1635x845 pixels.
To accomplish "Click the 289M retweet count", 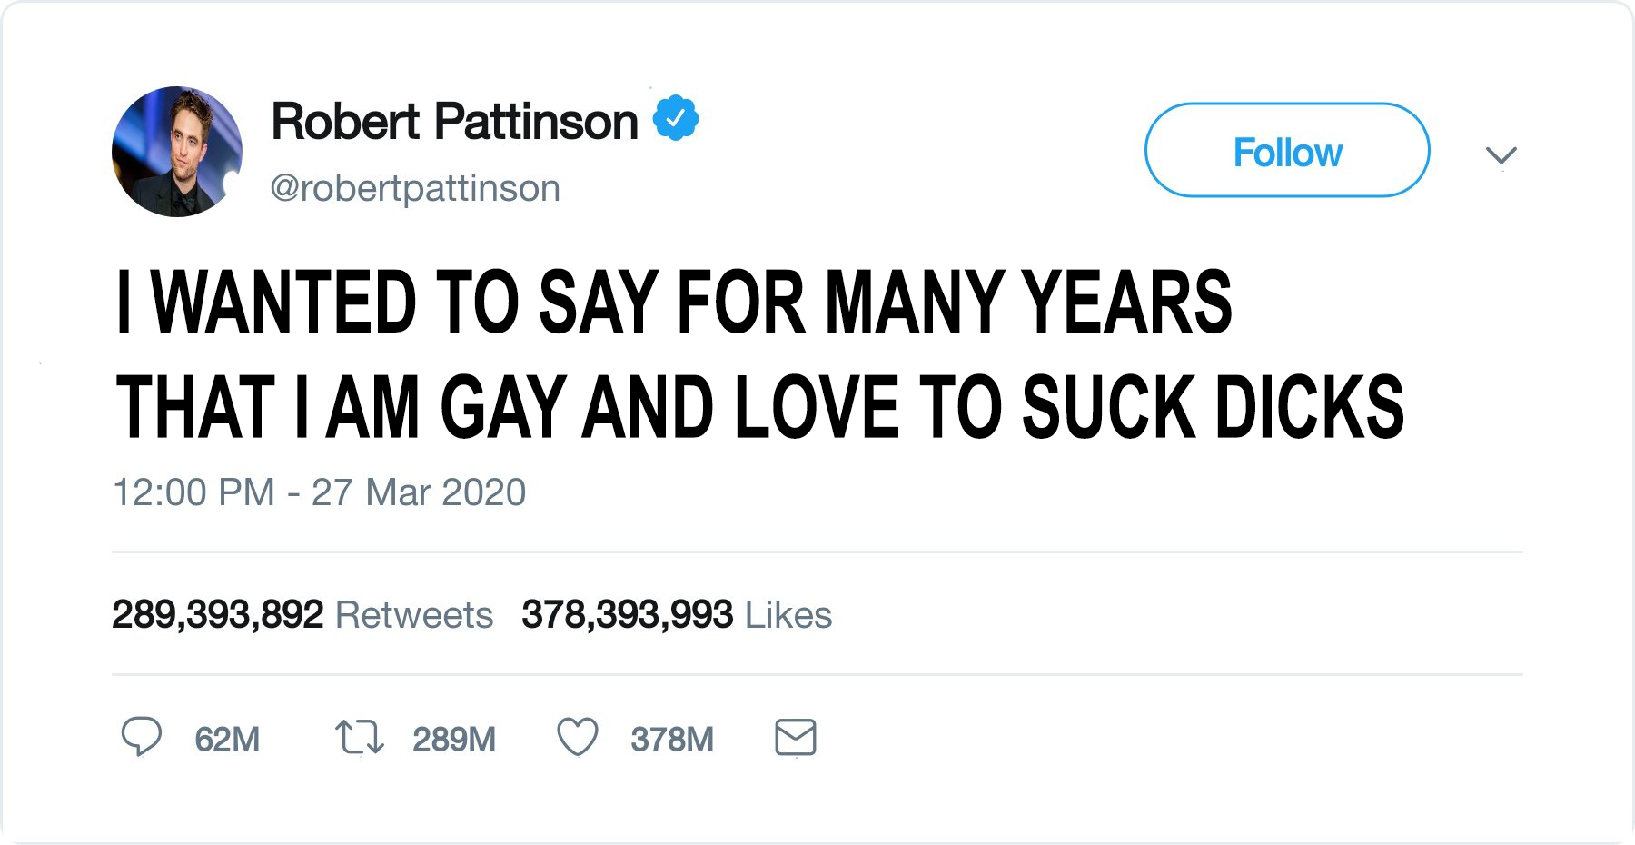I will (454, 740).
